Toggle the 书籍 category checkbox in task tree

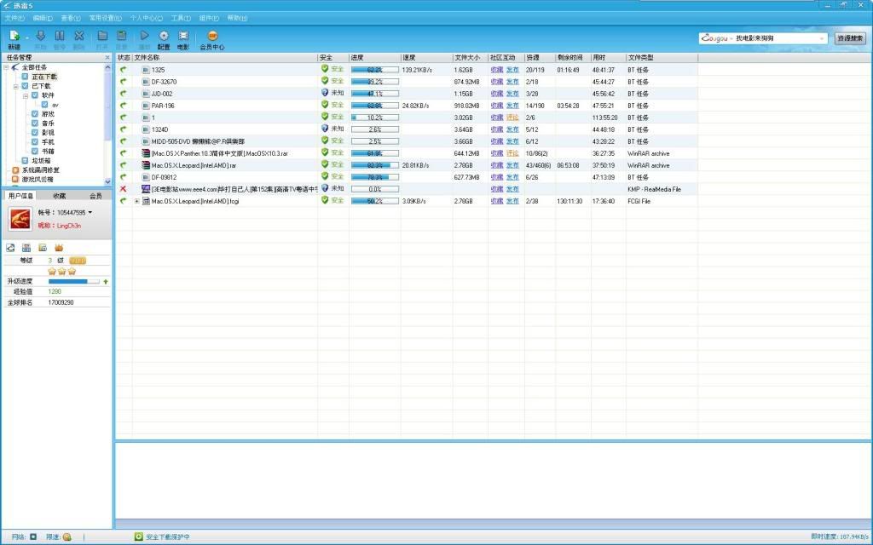35,151
